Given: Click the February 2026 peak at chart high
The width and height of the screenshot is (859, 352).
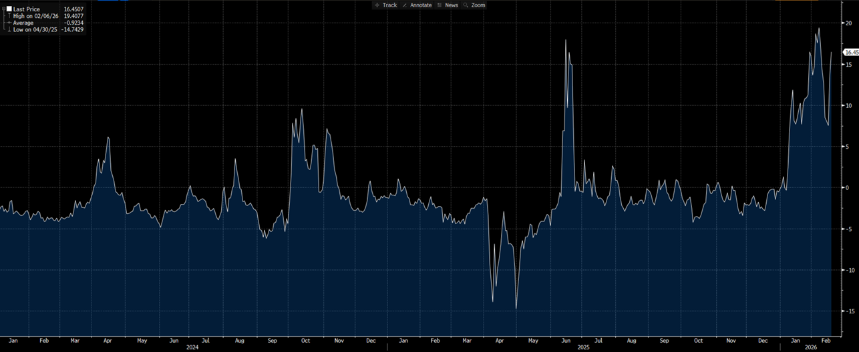Looking at the screenshot, I should point(819,29).
